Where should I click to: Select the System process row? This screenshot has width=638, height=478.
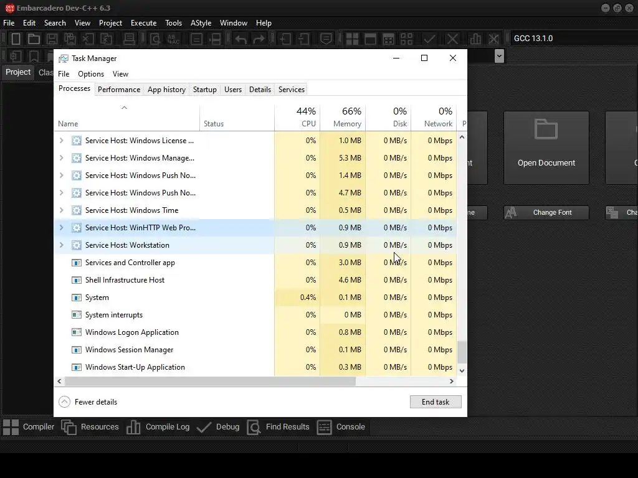(255, 298)
